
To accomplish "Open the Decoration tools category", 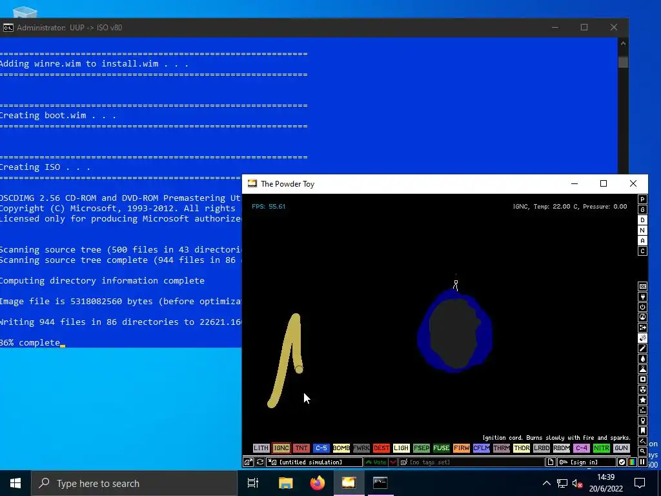I will pyautogui.click(x=642, y=441).
